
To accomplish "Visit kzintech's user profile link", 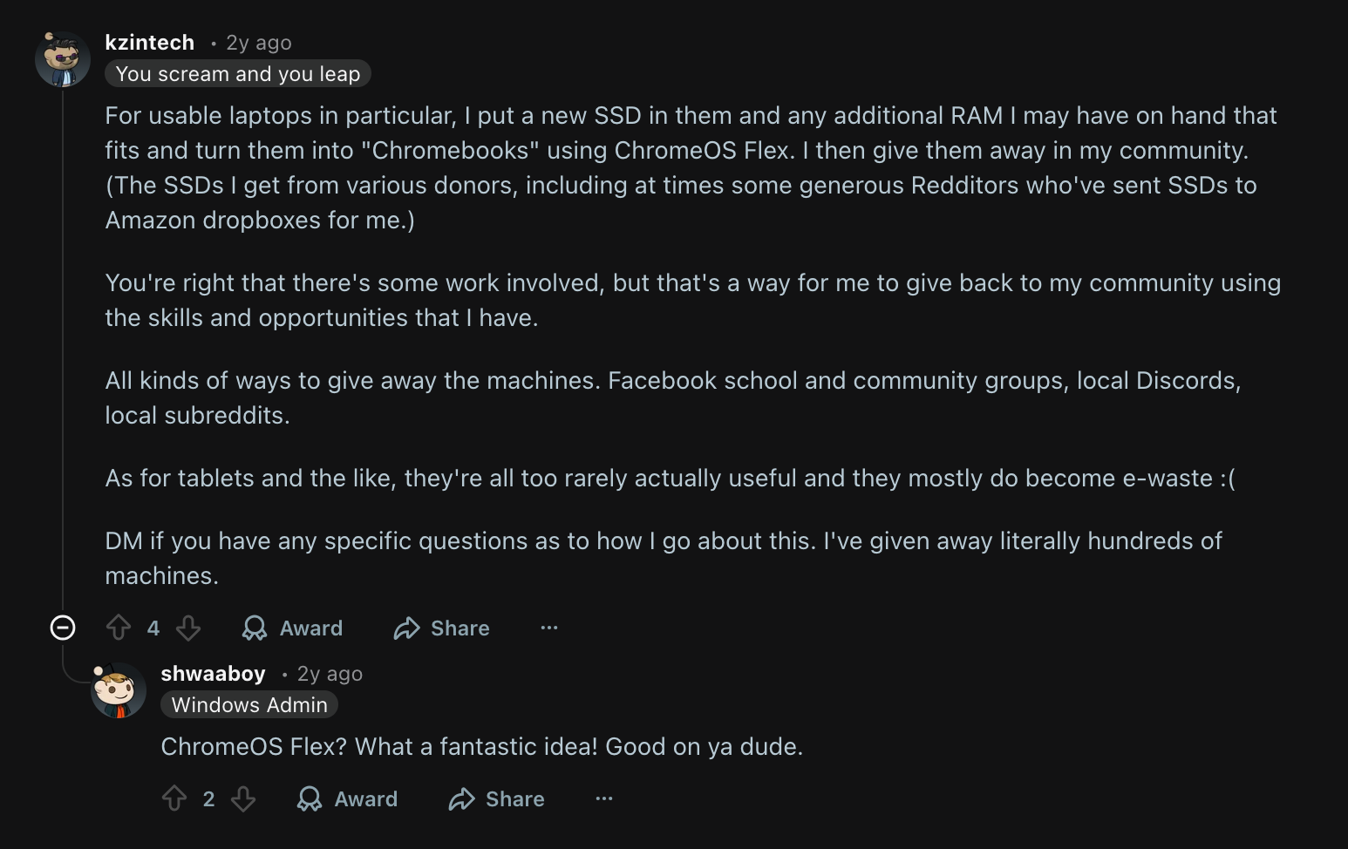I will pyautogui.click(x=150, y=43).
